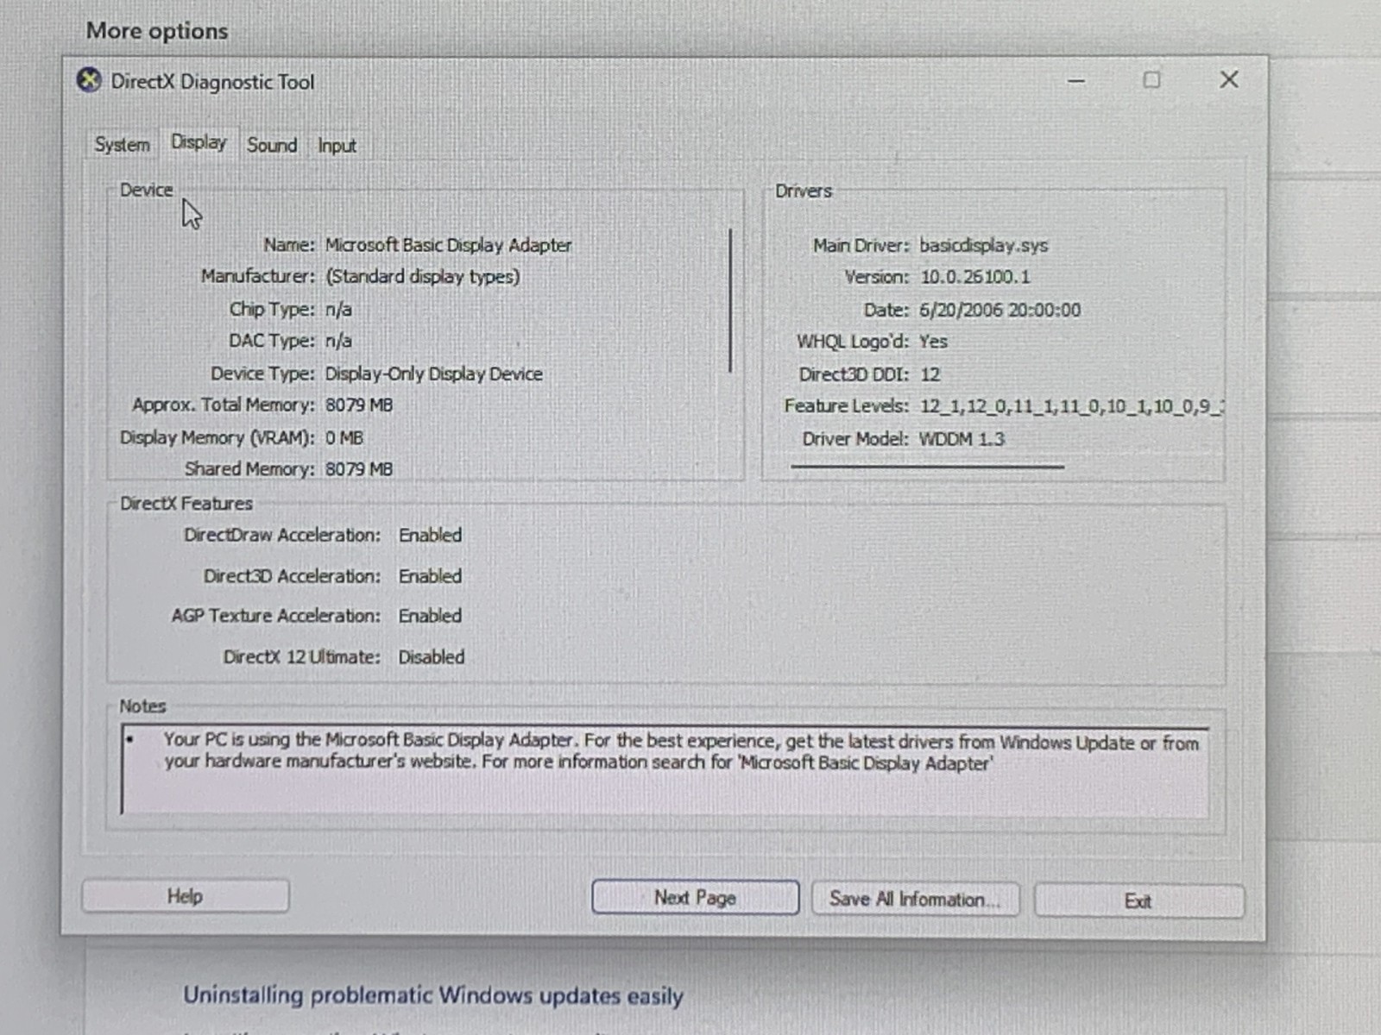This screenshot has width=1381, height=1035.
Task: Click the AGP Texture Acceleration 'Enabled' status
Action: 430,616
